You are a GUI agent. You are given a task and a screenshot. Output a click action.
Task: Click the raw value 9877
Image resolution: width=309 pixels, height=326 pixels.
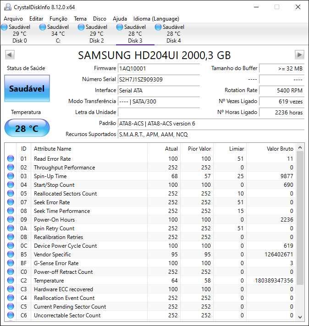[287, 176]
